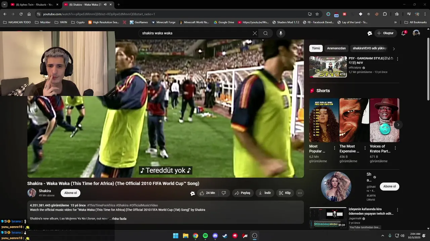Like the Waka Waka video

pyautogui.click(x=207, y=193)
